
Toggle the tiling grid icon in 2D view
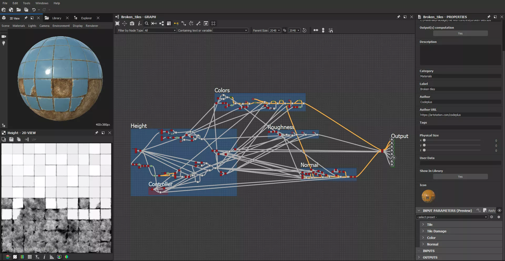tap(30, 257)
